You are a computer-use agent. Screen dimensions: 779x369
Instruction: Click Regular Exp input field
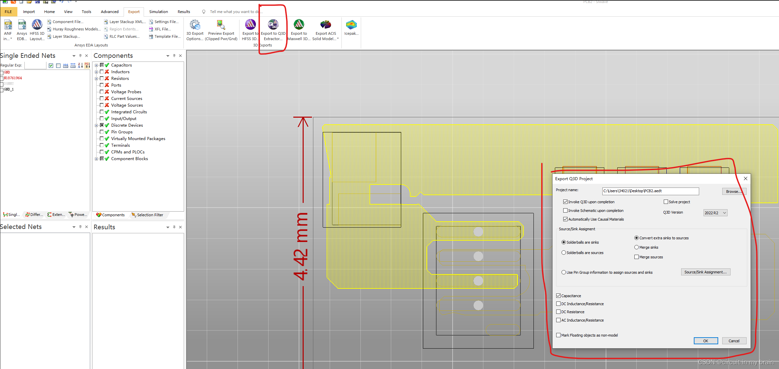[x=35, y=66]
